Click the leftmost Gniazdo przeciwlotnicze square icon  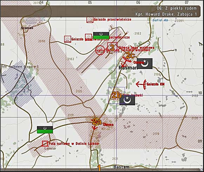coord(68,39)
